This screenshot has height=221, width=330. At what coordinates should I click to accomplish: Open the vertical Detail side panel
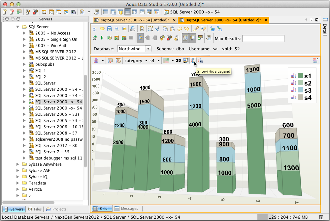point(325,27)
